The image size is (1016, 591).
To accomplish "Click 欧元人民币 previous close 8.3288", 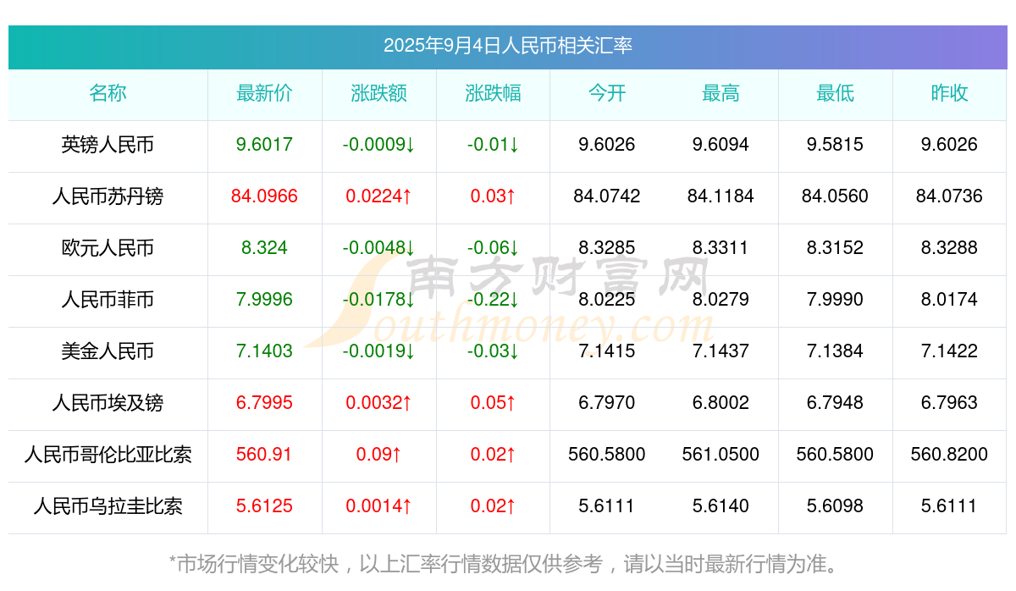I will click(949, 248).
